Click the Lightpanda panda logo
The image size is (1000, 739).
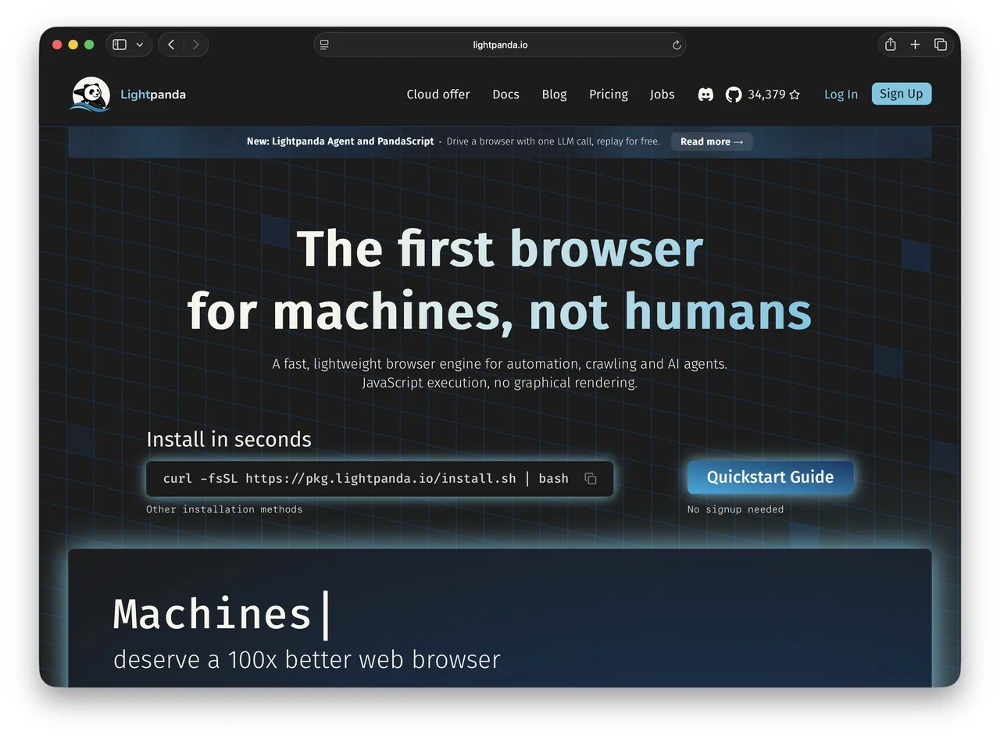(90, 95)
